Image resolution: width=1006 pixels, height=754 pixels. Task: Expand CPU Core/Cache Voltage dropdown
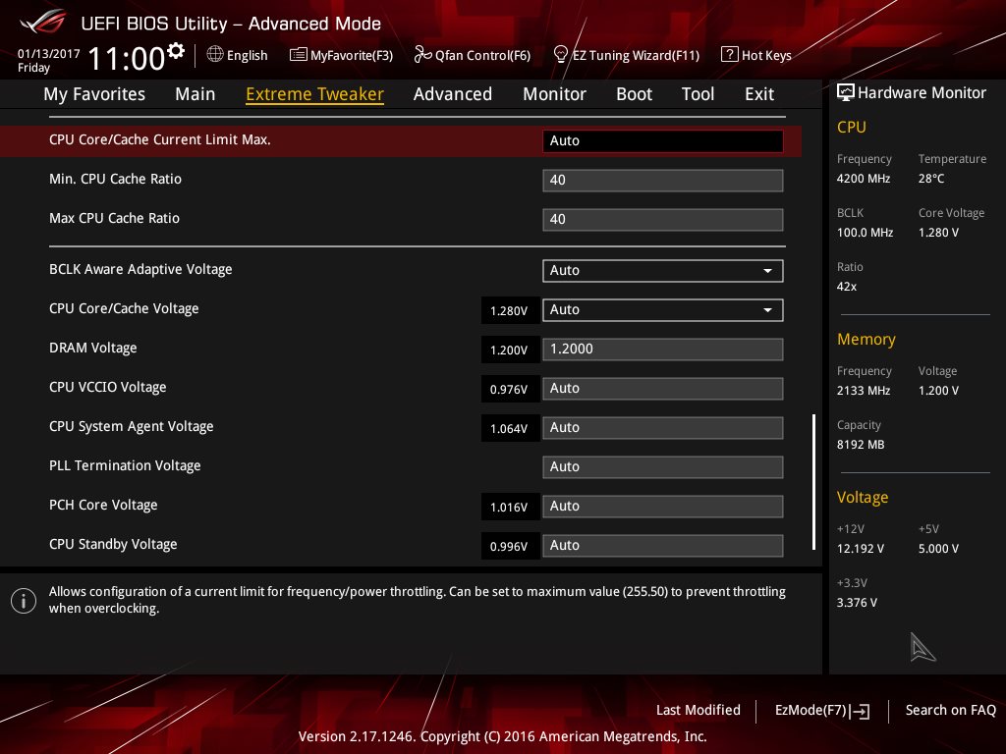(x=663, y=309)
